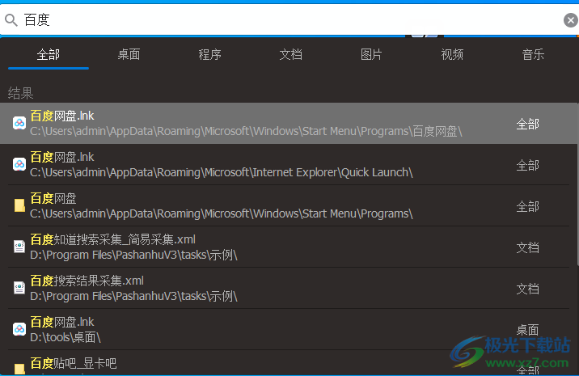The image size is (579, 376).
Task: Click the 全部 label on the 百度网盘 folder row
Action: (x=528, y=206)
